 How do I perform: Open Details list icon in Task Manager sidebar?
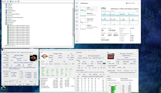coord(77,25)
